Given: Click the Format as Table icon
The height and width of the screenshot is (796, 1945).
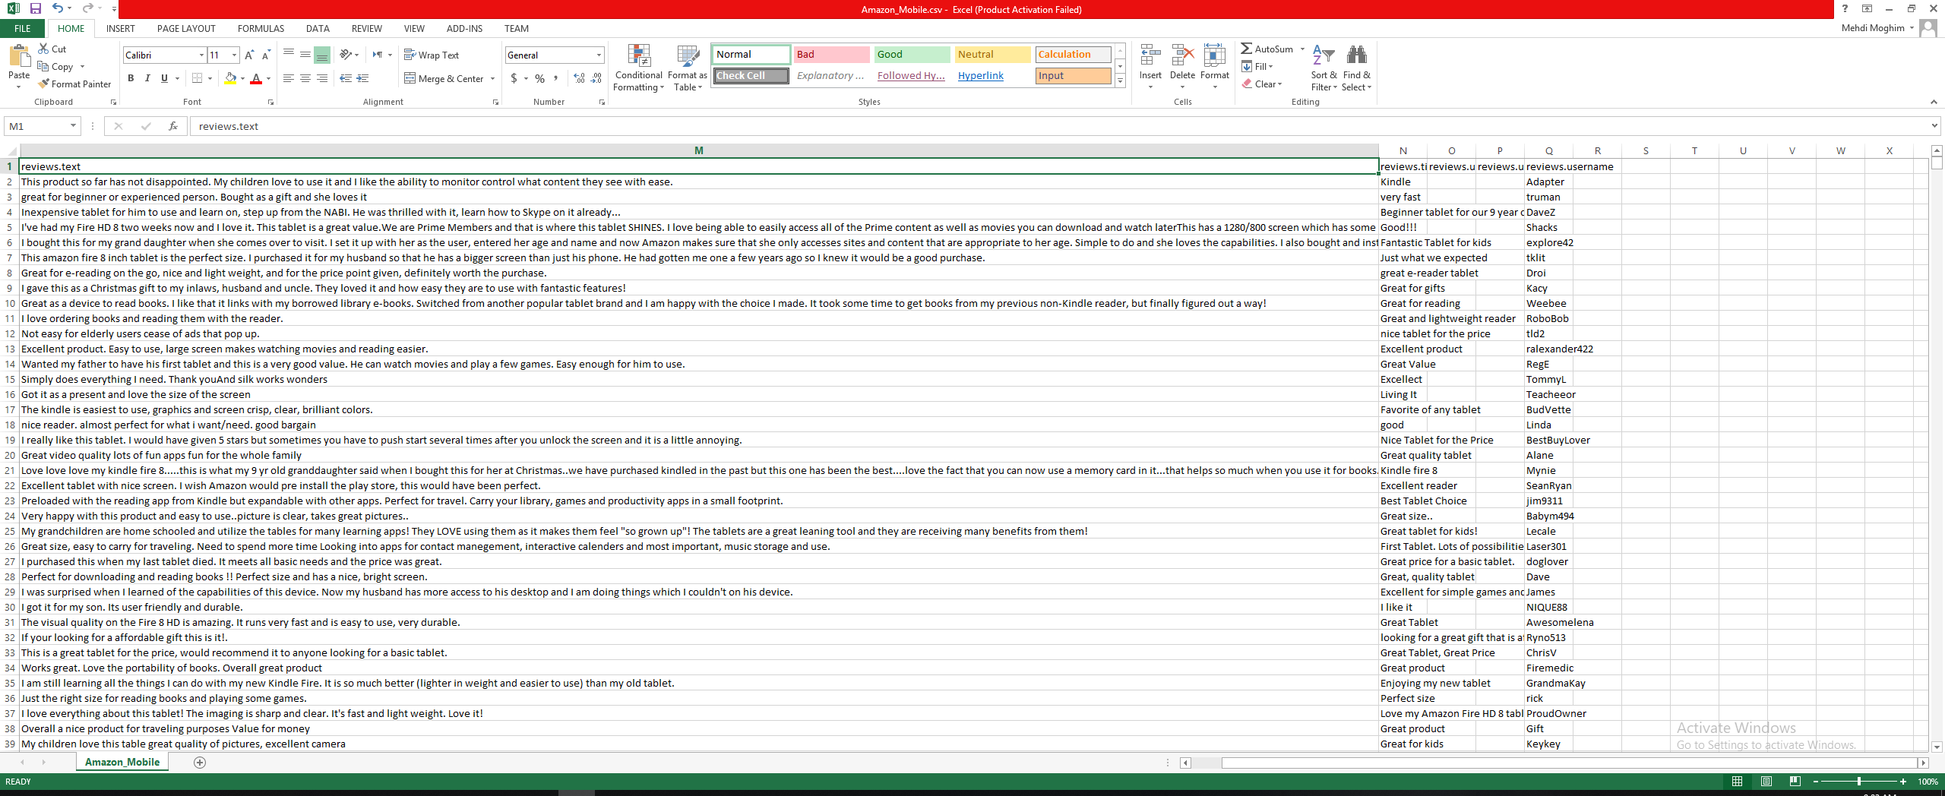Looking at the screenshot, I should pos(687,57).
